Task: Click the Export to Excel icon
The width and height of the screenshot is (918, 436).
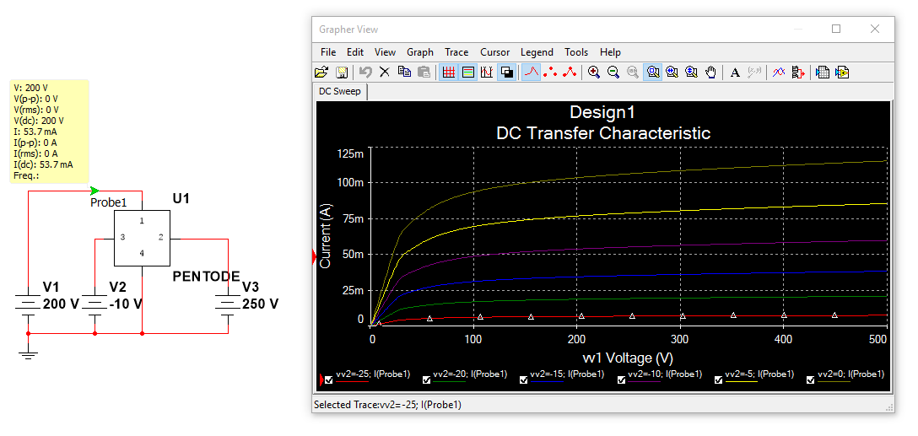Action: [x=823, y=73]
